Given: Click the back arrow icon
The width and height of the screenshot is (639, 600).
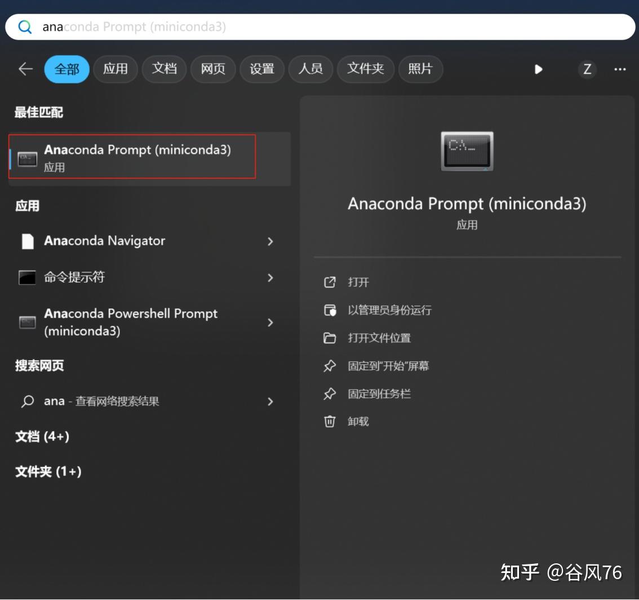Looking at the screenshot, I should pos(26,69).
